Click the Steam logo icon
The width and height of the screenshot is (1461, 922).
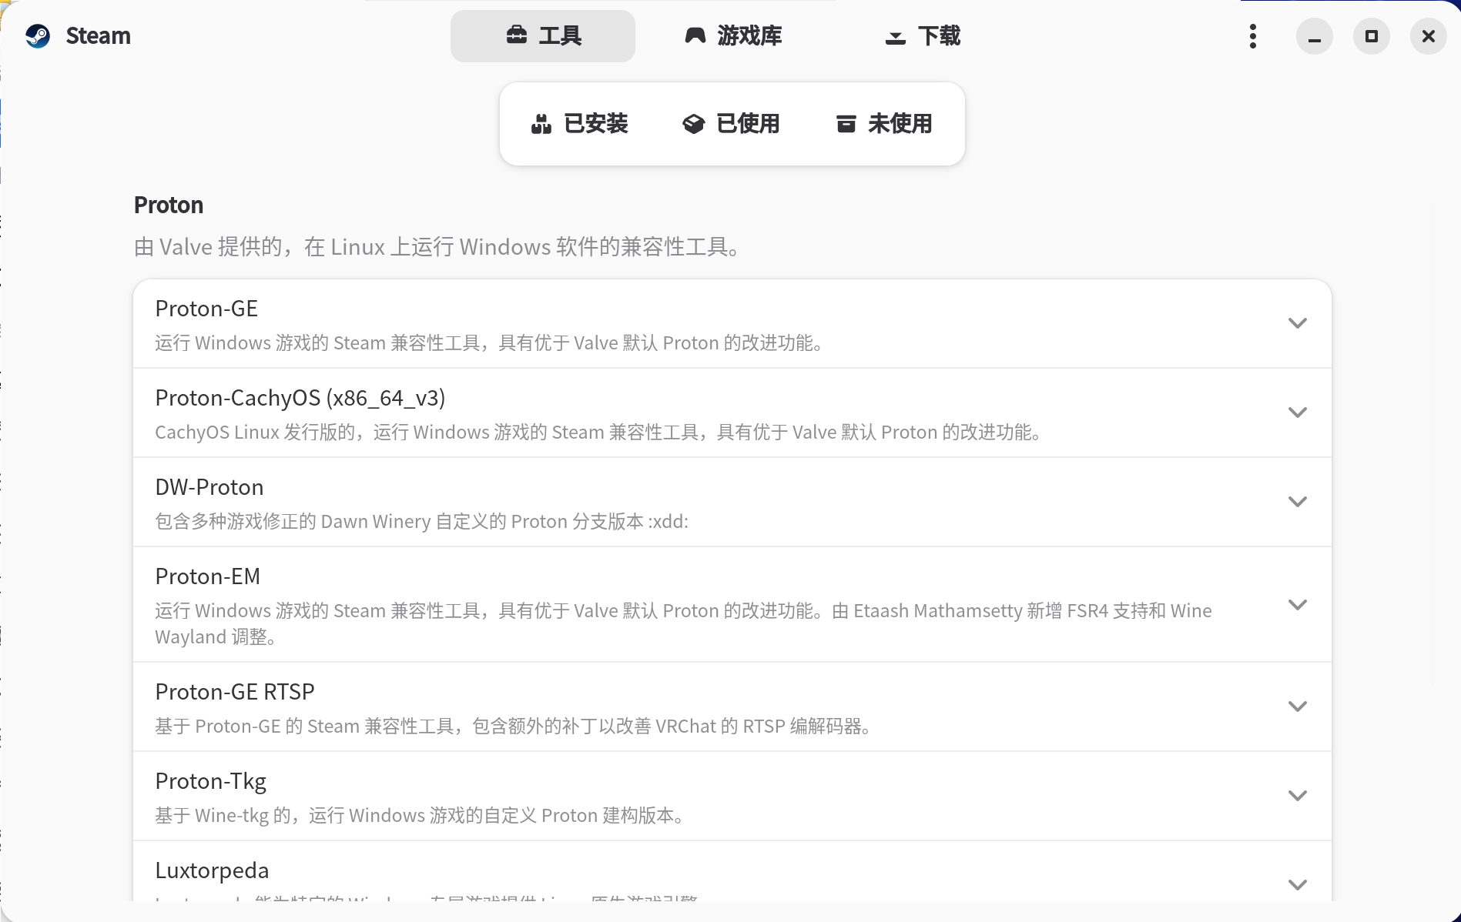click(37, 36)
